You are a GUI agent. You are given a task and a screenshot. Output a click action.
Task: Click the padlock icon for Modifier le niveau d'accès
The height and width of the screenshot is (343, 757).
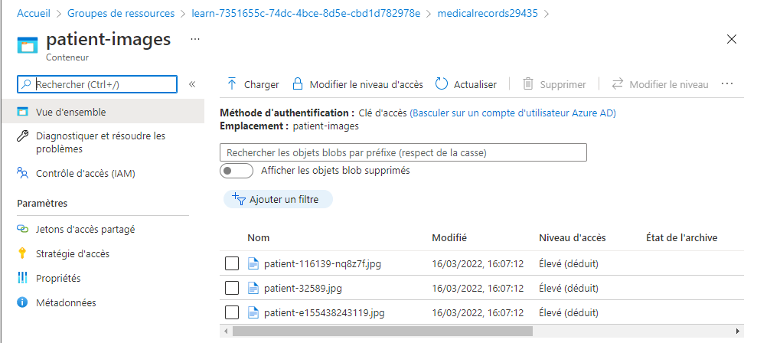(299, 84)
